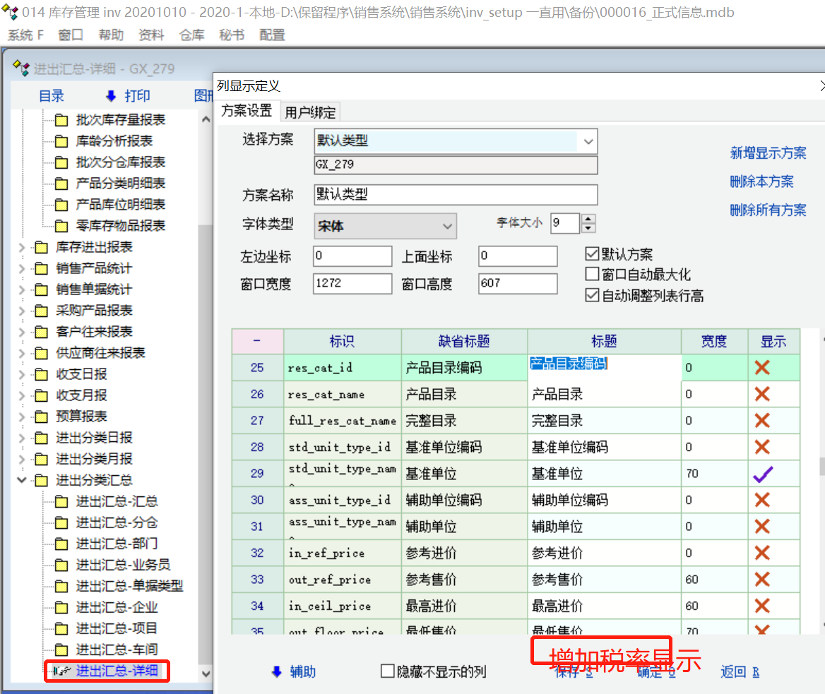Click the 窗口宽度 input field
The image size is (825, 694).
coord(352,283)
